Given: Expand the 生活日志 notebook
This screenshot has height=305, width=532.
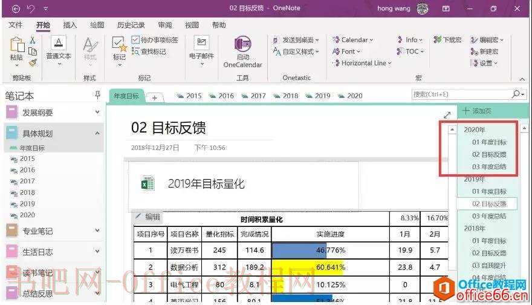Looking at the screenshot, I should (x=97, y=252).
